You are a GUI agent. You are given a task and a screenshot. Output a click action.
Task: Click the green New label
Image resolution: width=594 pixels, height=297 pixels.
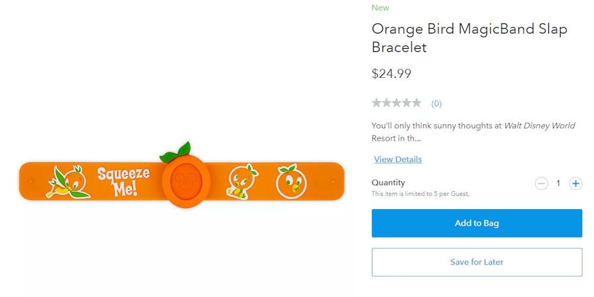click(380, 8)
